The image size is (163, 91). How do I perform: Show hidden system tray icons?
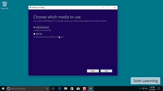140,88
